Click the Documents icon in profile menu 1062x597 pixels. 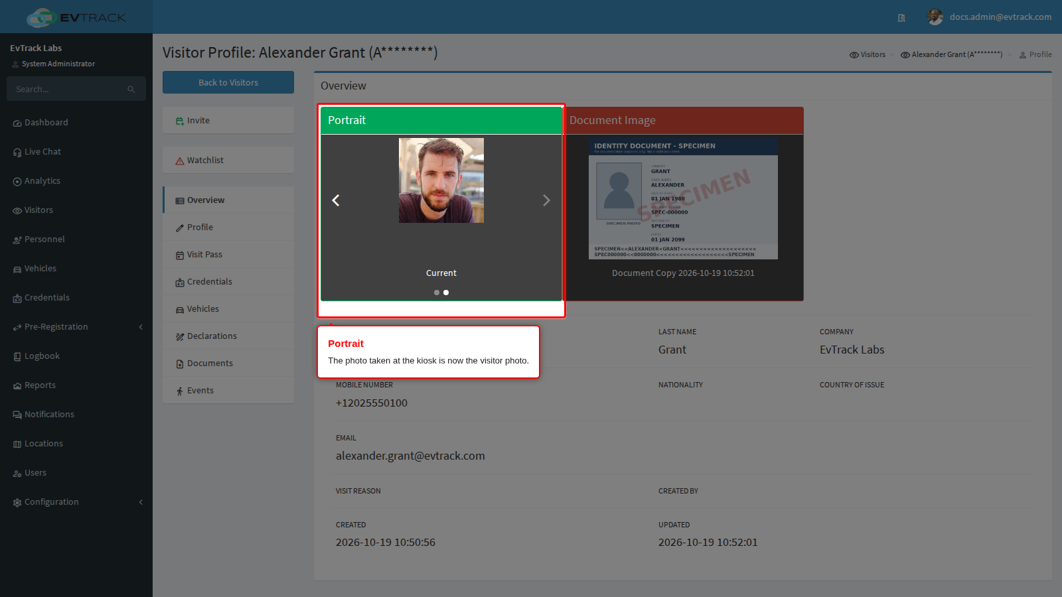click(x=180, y=364)
